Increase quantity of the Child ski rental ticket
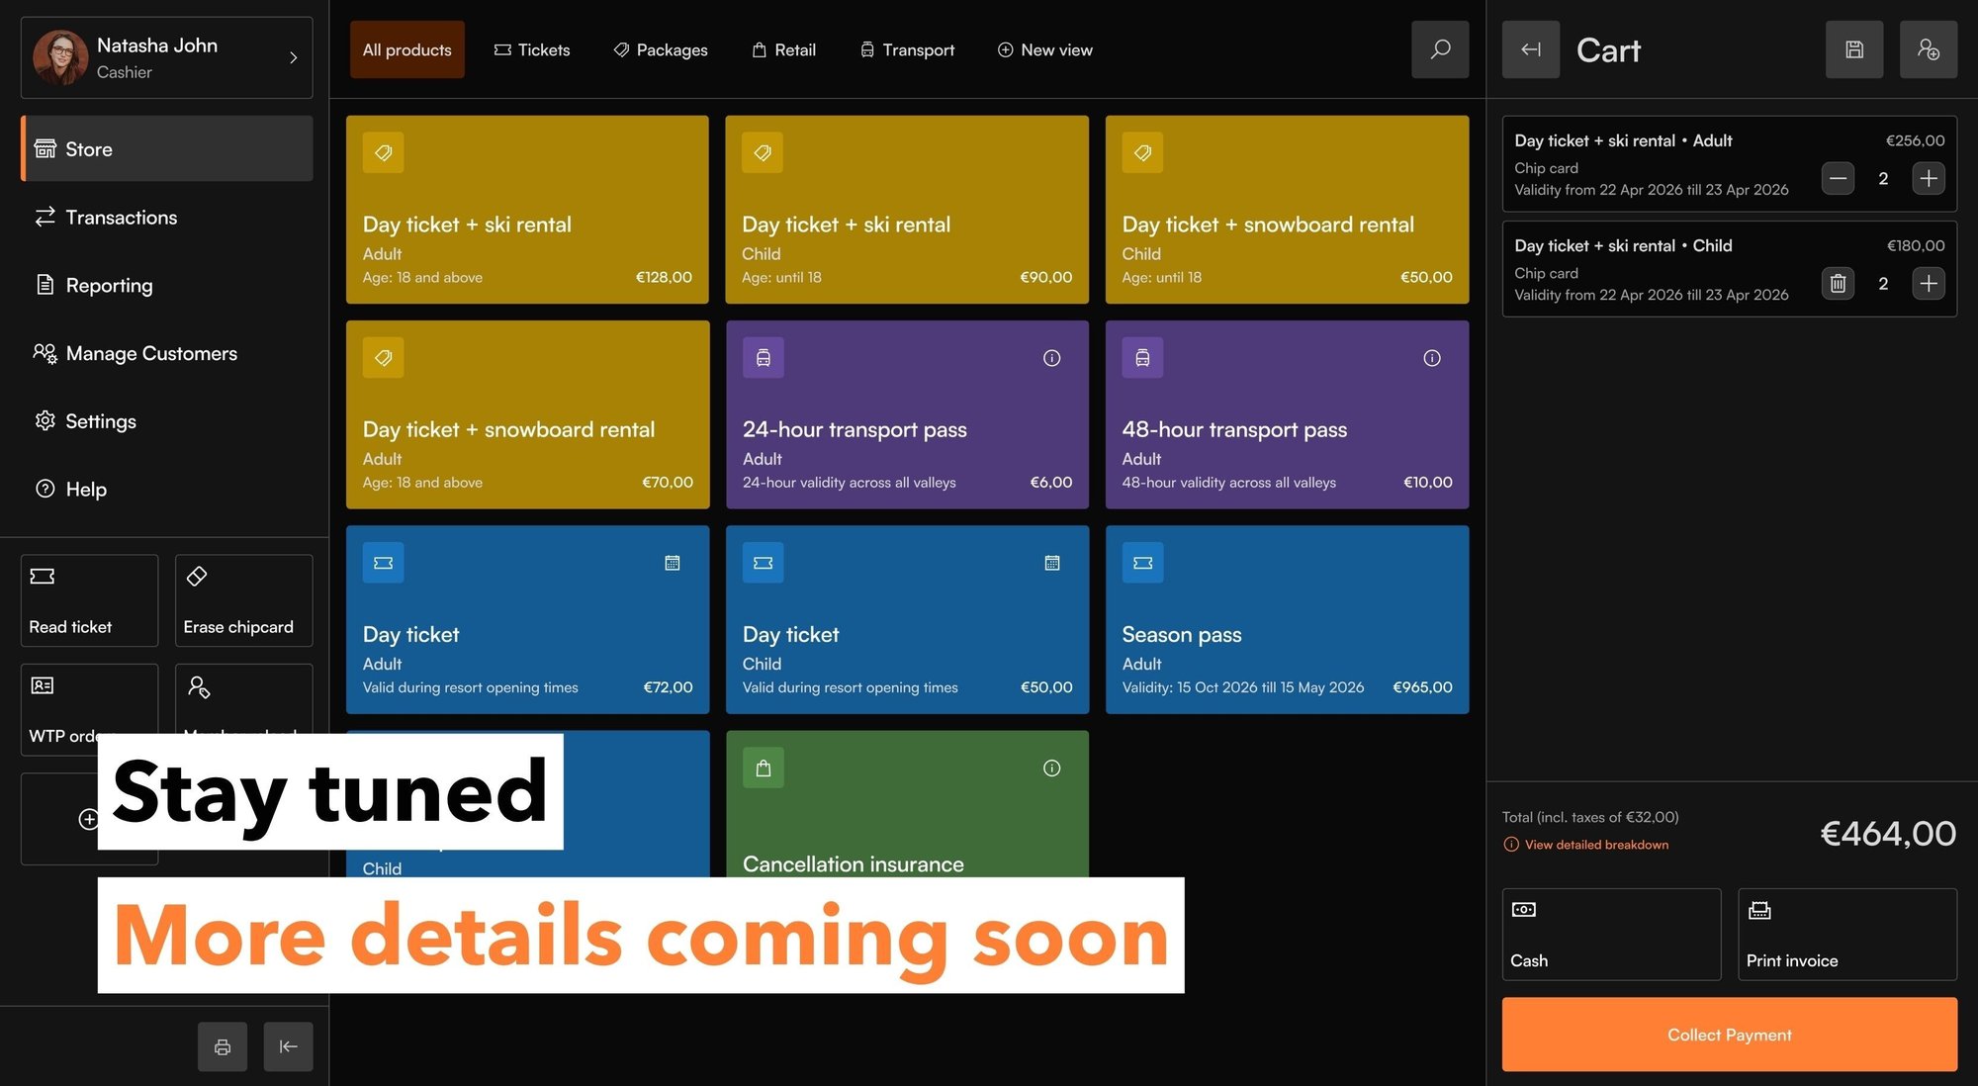 [1928, 284]
